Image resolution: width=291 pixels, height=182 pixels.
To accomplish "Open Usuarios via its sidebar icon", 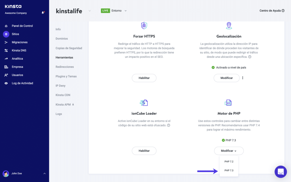I will [x=6, y=75].
